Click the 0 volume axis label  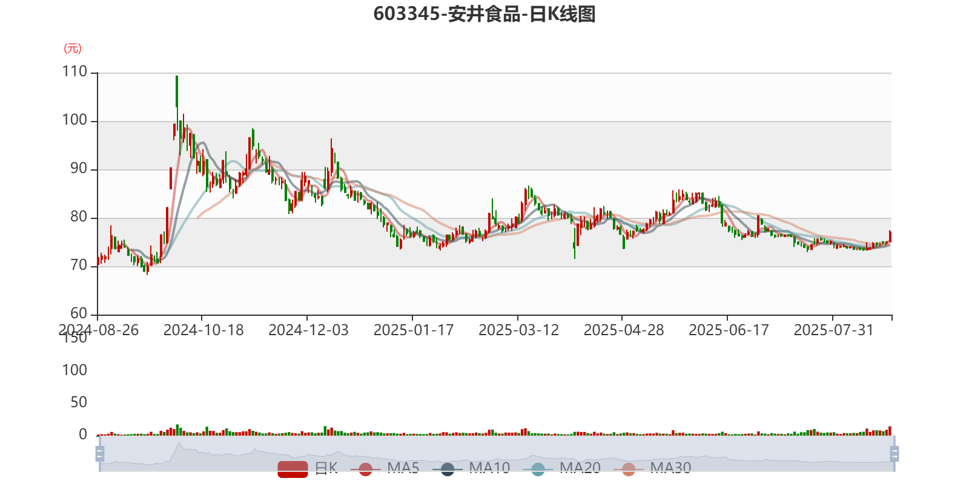pos(83,434)
